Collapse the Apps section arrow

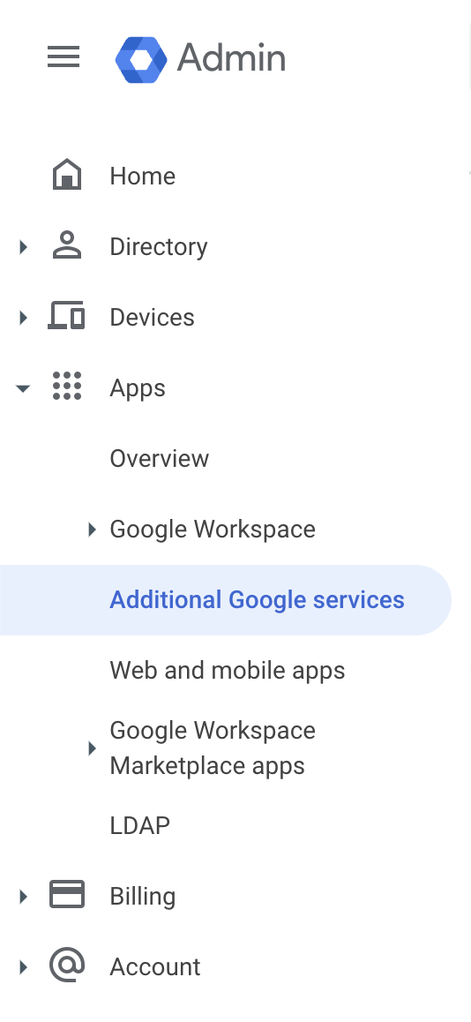(x=23, y=388)
